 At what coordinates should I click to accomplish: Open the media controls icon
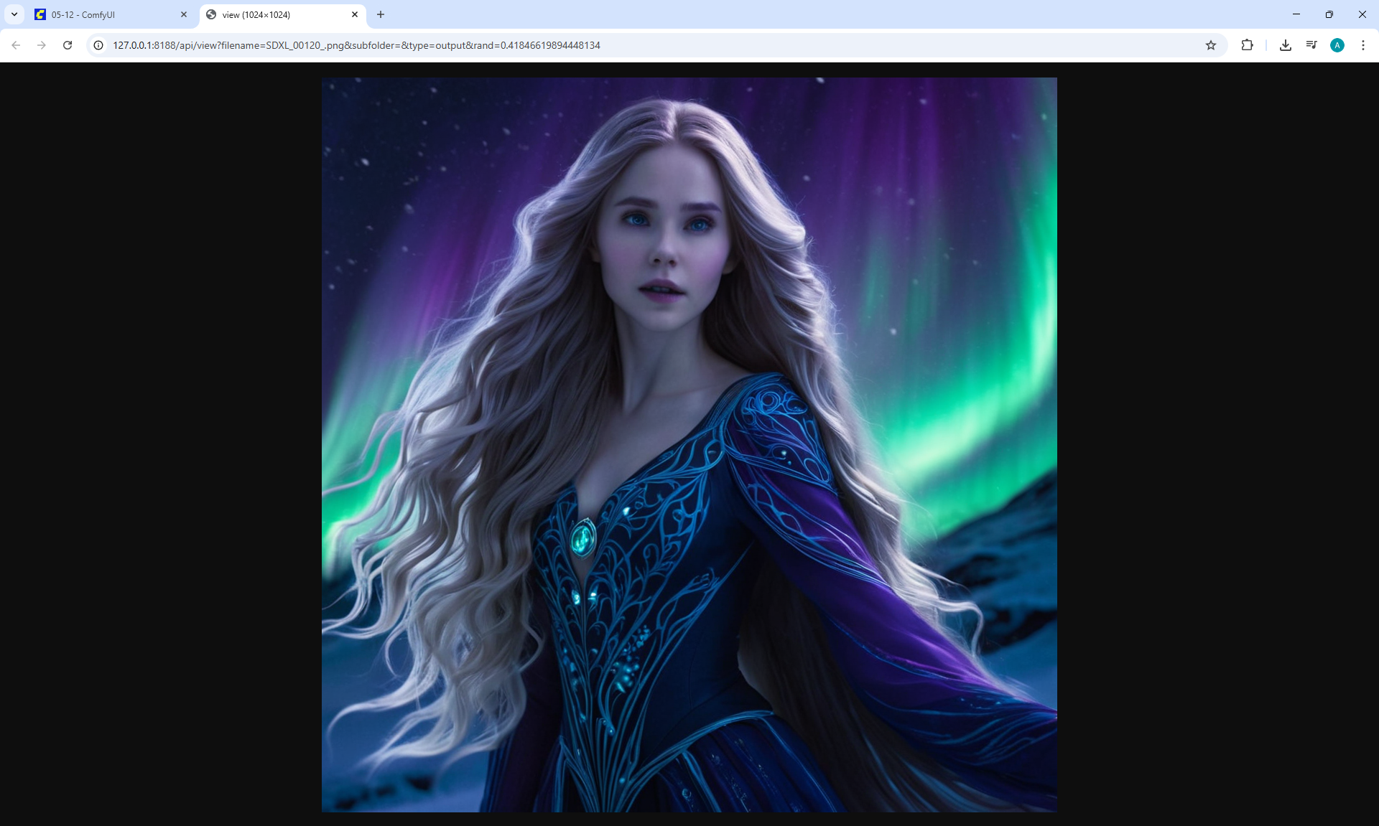tap(1311, 45)
